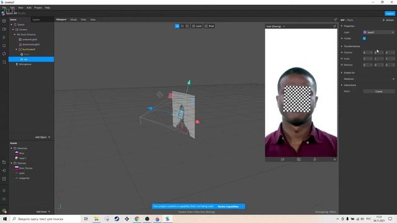Expand the Enable For section
This screenshot has height=223, width=397.
coord(342,72)
